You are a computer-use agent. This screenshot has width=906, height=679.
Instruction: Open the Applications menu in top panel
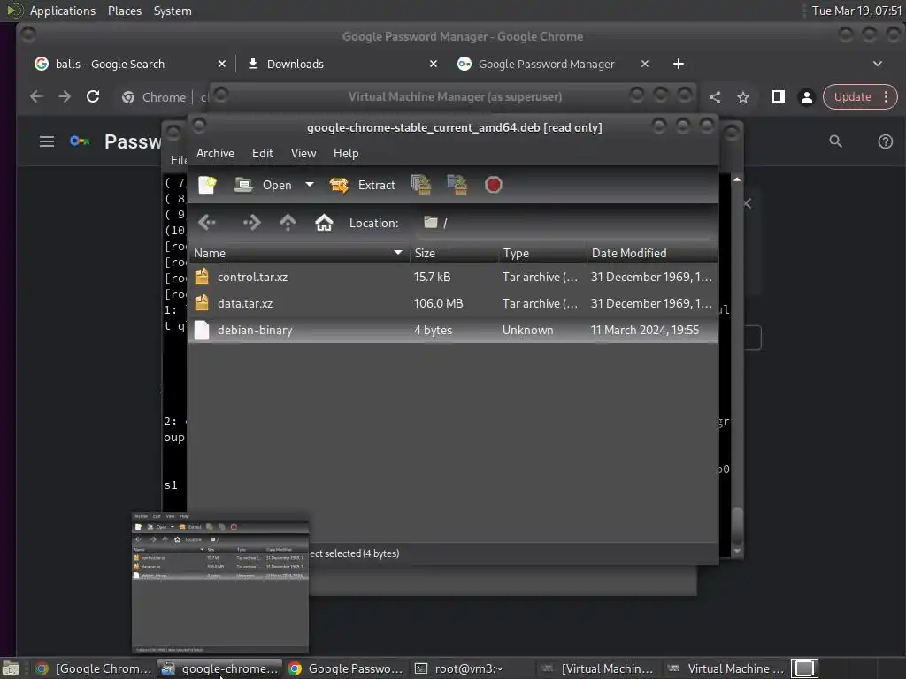click(x=63, y=11)
